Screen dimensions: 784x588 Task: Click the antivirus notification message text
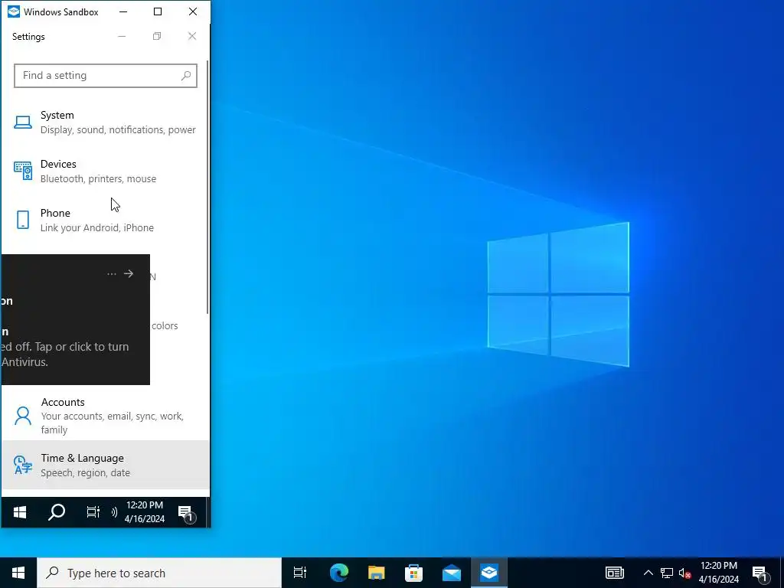pos(65,354)
